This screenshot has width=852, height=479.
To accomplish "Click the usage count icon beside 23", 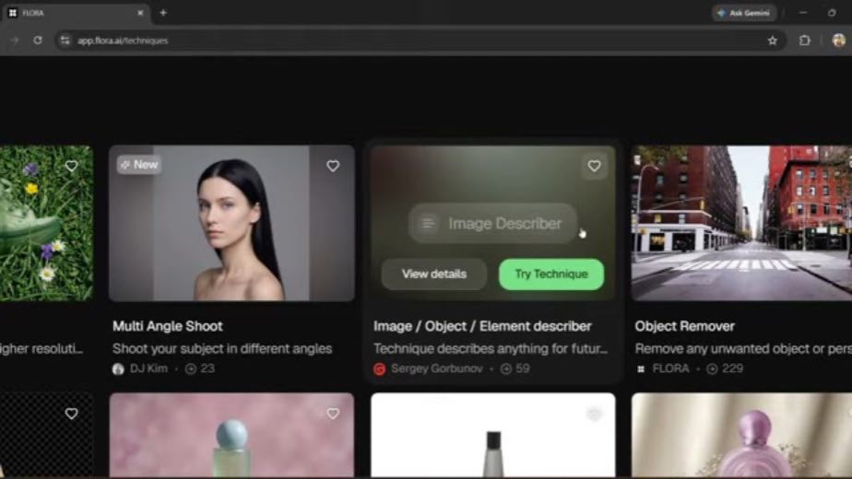I will (190, 369).
